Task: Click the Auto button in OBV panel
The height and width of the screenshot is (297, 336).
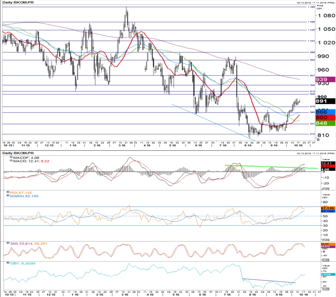Action: click(x=326, y=289)
